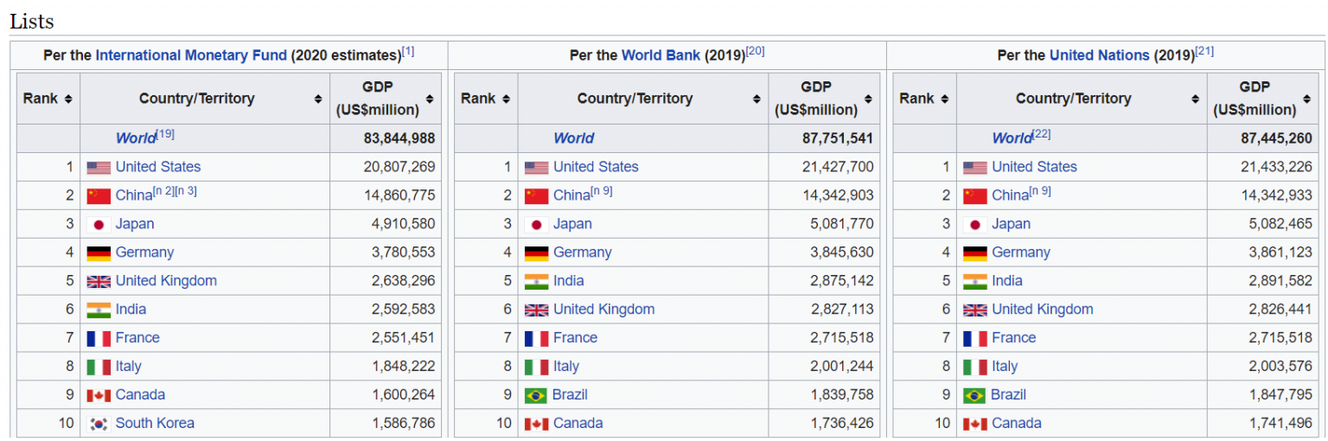Viewport: 1328px width, 441px height.
Task: Click the Brazil flag in World Bank table
Action: pyautogui.click(x=536, y=395)
